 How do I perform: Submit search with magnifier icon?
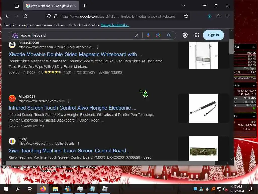pos(169,35)
